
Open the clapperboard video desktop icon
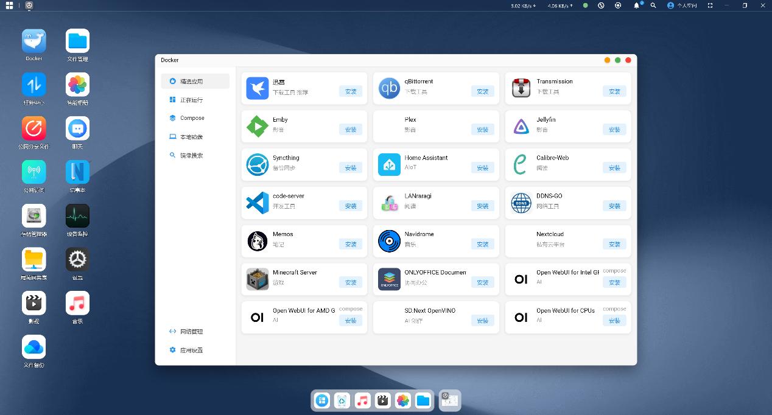34,303
